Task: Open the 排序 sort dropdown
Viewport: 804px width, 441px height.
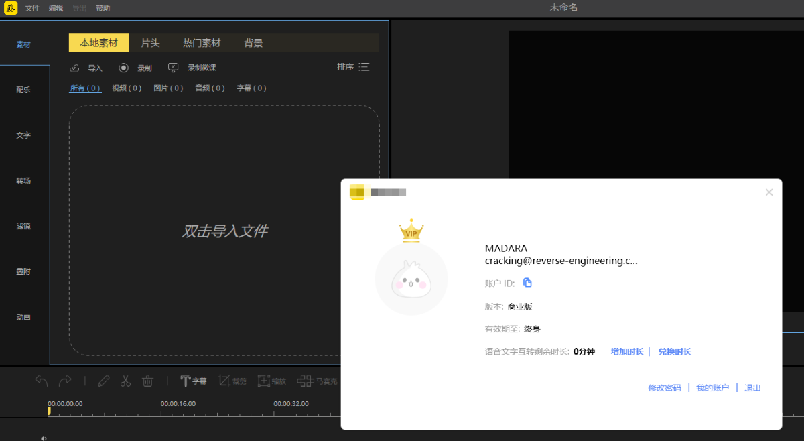Action: tap(353, 67)
